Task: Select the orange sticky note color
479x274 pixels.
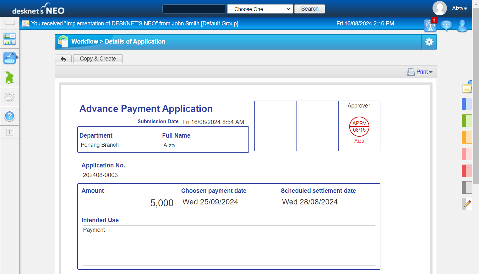Action: tap(467, 137)
